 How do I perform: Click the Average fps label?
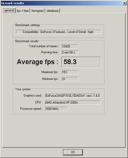[37, 62]
